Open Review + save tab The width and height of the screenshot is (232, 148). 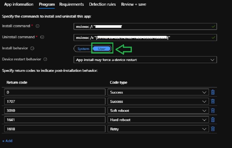coord(134,4)
